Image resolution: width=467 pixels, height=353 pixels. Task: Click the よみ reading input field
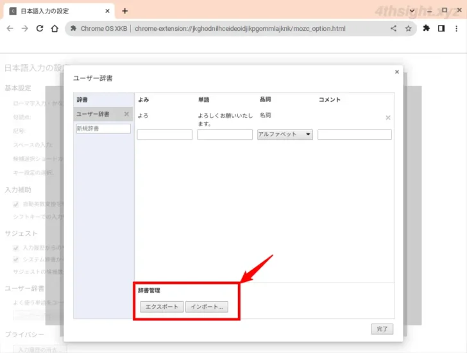165,135
